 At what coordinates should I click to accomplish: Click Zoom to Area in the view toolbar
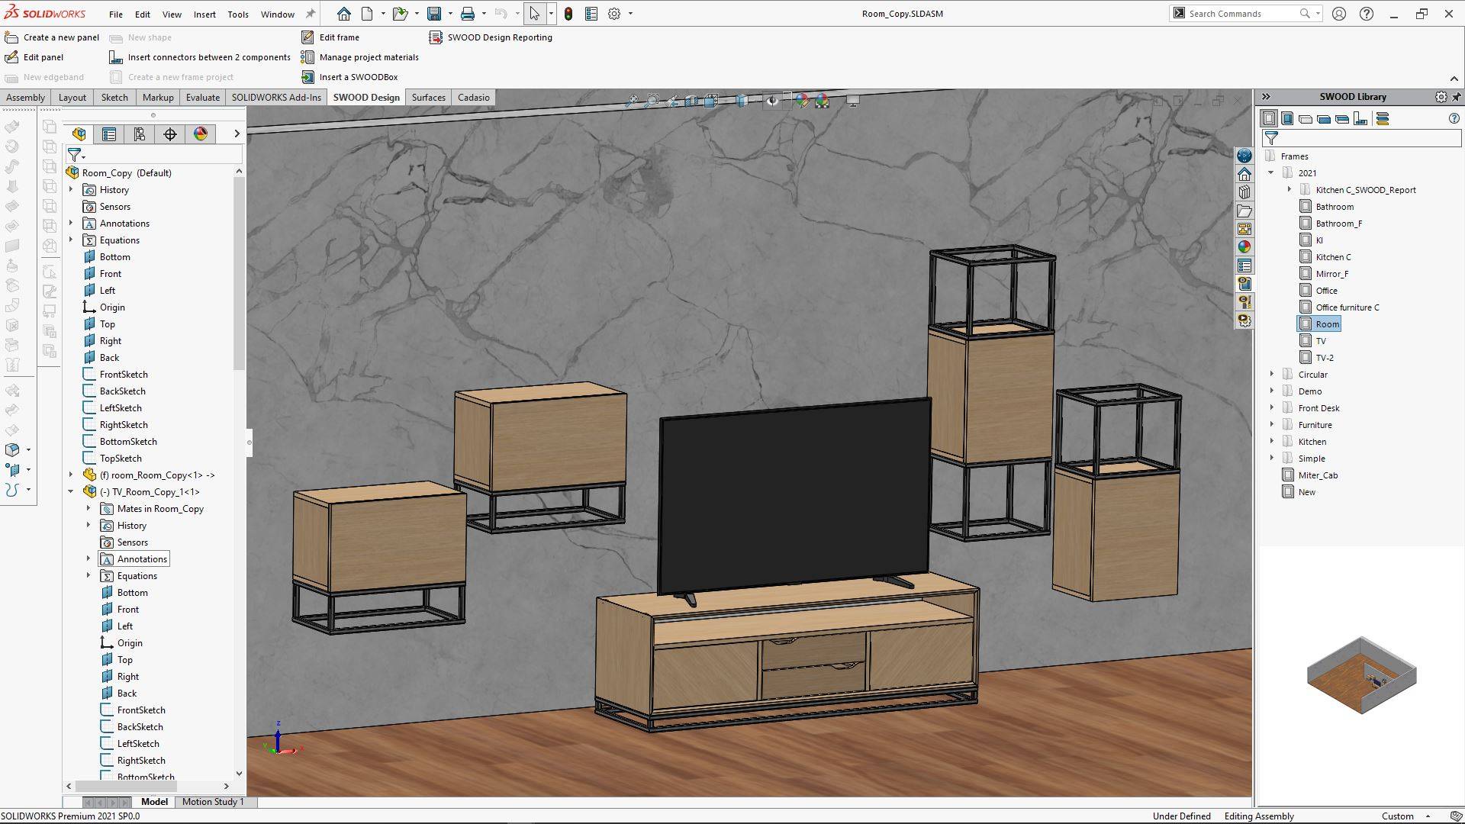click(x=652, y=101)
